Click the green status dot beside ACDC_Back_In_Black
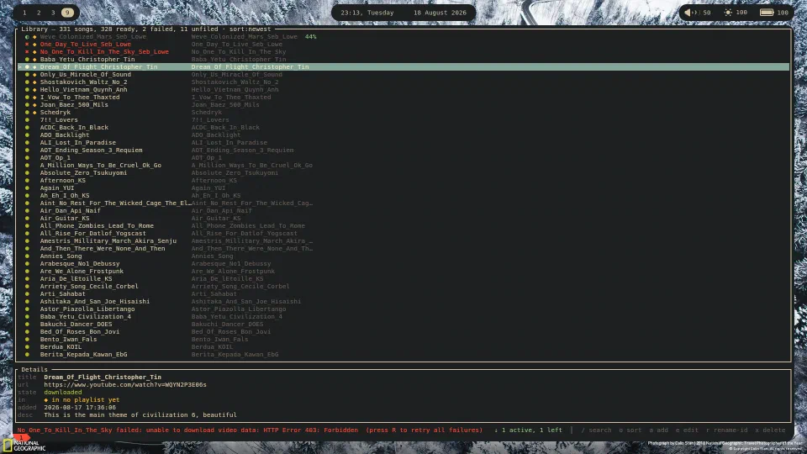Image resolution: width=807 pixels, height=454 pixels. tap(27, 128)
